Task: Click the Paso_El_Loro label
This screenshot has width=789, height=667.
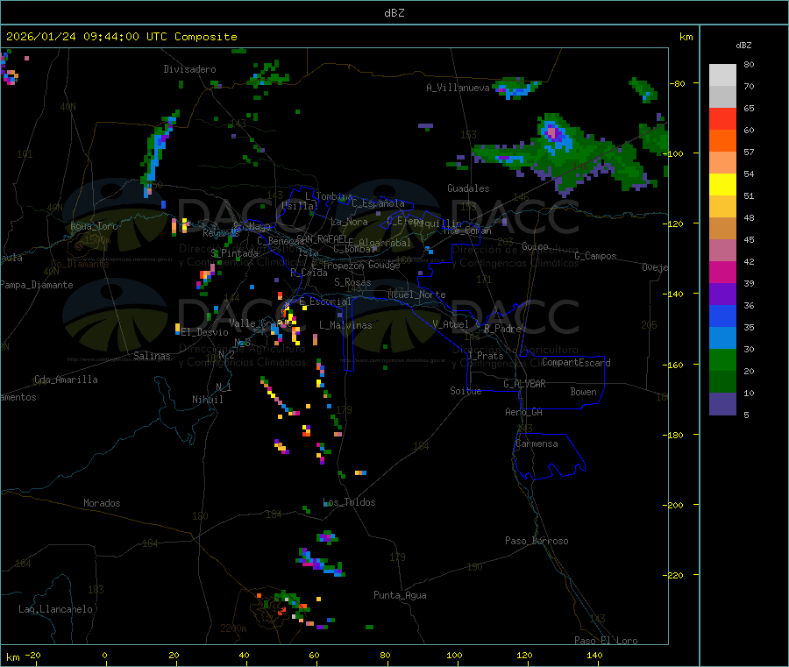Action: point(607,641)
